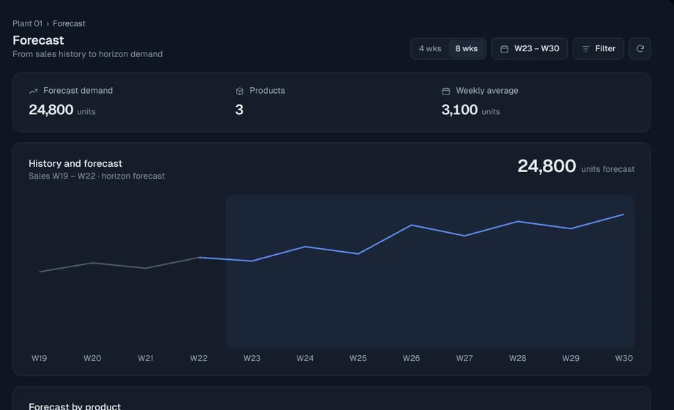Viewport: 674px width, 410px height.
Task: Click the Plant 01 breadcrumb link
Action: point(28,23)
